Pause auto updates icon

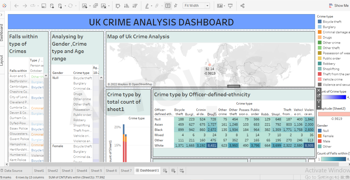[60, 6]
